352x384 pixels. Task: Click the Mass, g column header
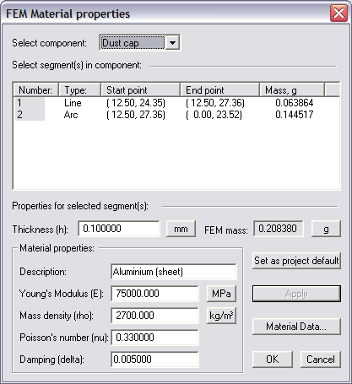[292, 90]
